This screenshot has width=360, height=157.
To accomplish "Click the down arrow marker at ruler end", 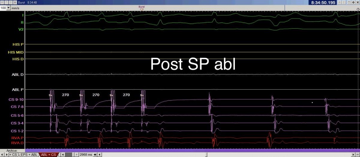I will [x=358, y=9].
